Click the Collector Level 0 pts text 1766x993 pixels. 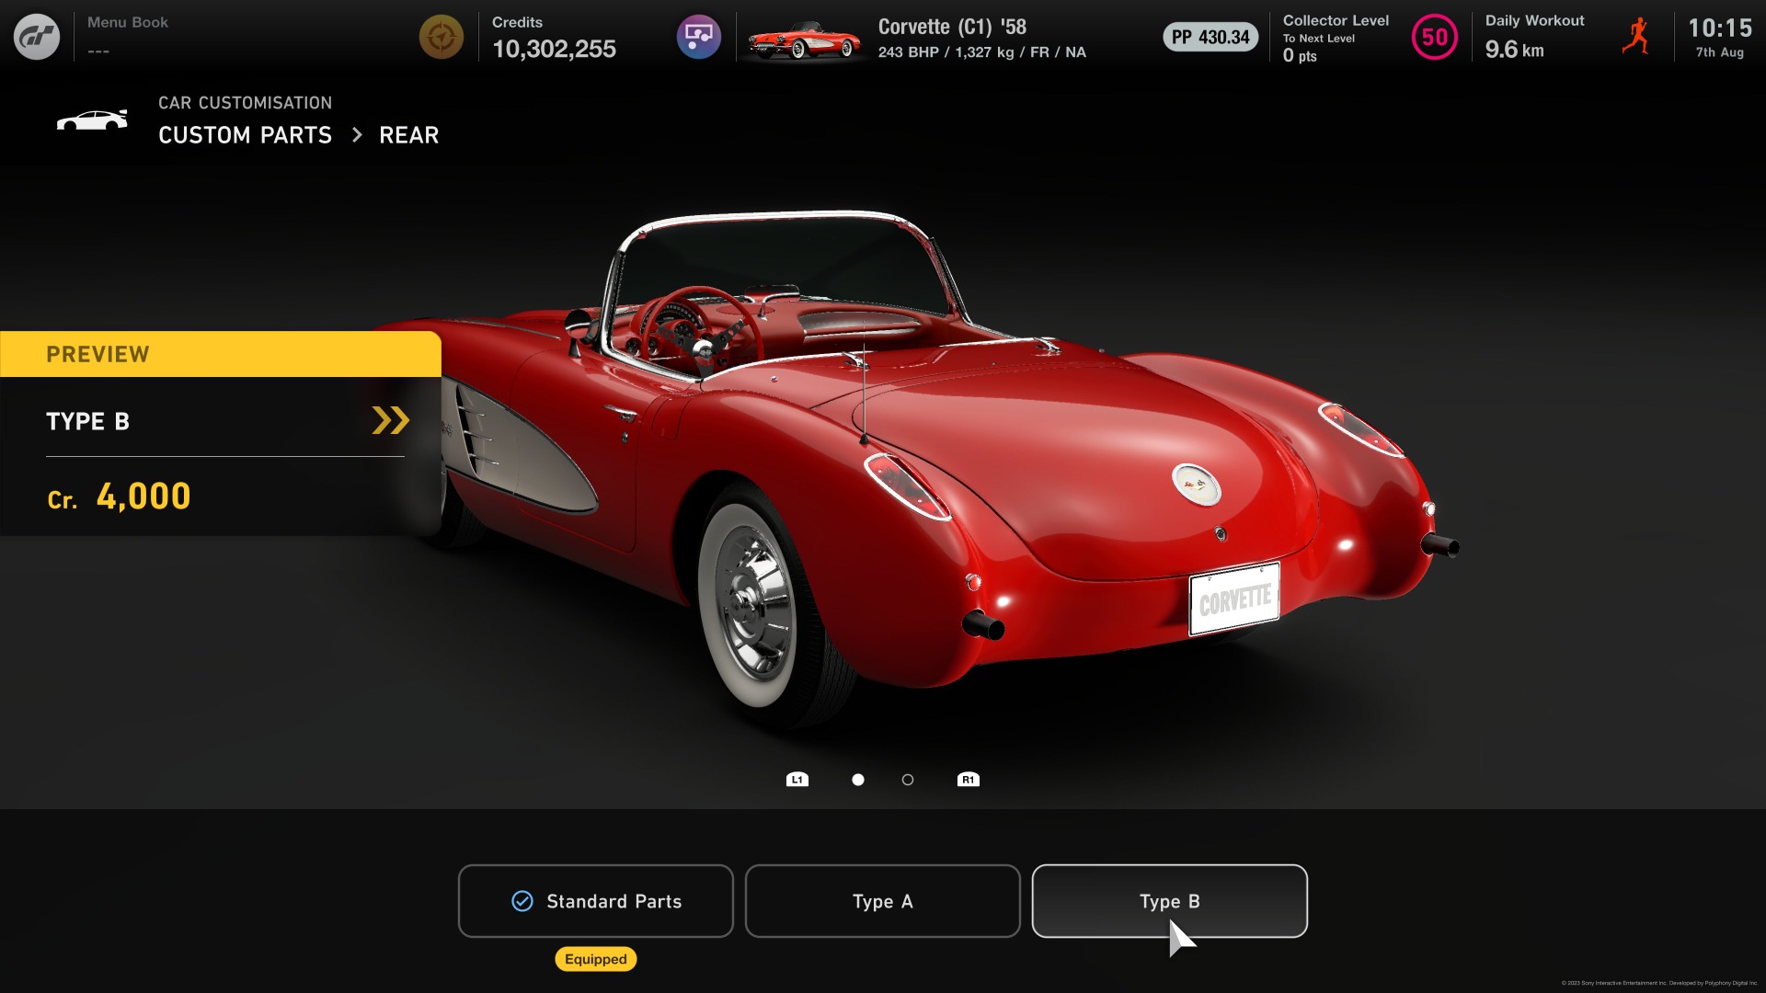click(x=1300, y=55)
